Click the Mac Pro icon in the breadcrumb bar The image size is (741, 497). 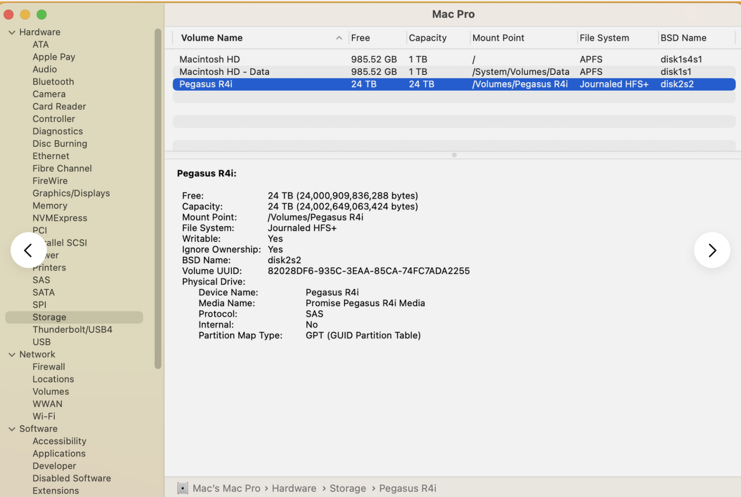183,488
